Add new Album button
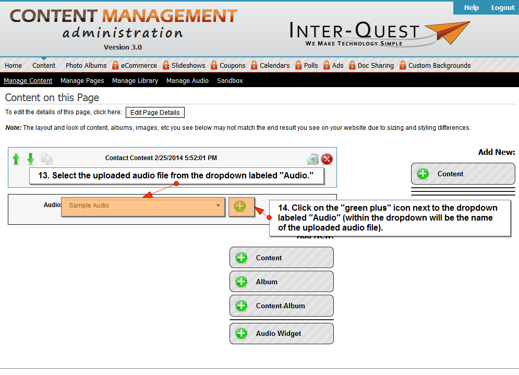The width and height of the screenshot is (519, 375). tap(281, 282)
